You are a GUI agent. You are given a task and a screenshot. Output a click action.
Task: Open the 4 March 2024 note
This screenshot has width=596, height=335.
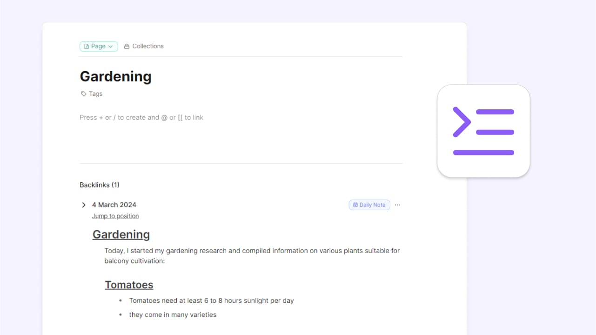click(114, 205)
